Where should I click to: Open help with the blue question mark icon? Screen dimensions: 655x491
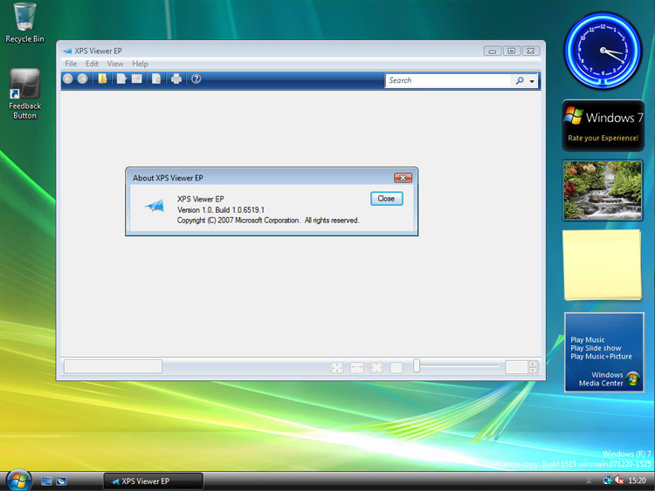coord(196,78)
